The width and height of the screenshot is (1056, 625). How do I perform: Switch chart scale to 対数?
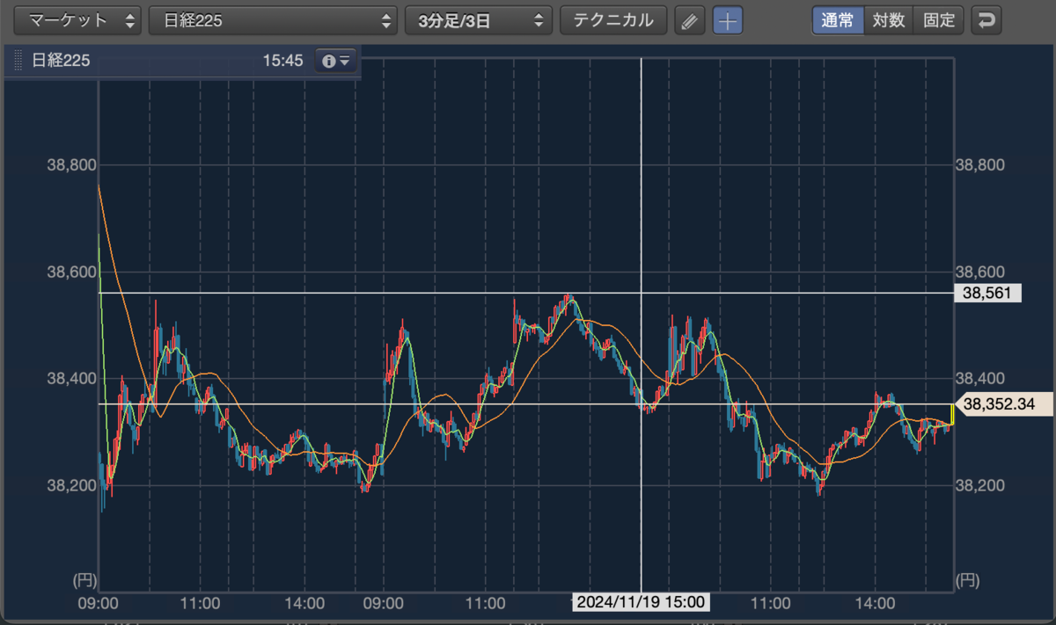(x=888, y=20)
